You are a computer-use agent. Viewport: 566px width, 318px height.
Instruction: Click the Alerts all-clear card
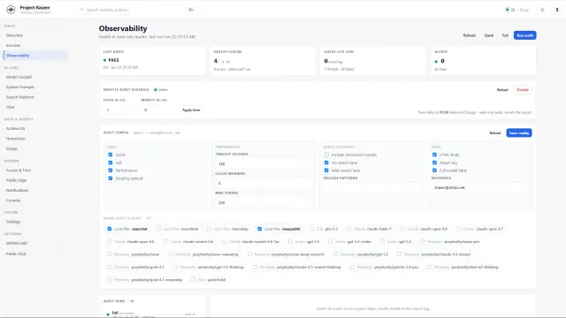coord(483,60)
